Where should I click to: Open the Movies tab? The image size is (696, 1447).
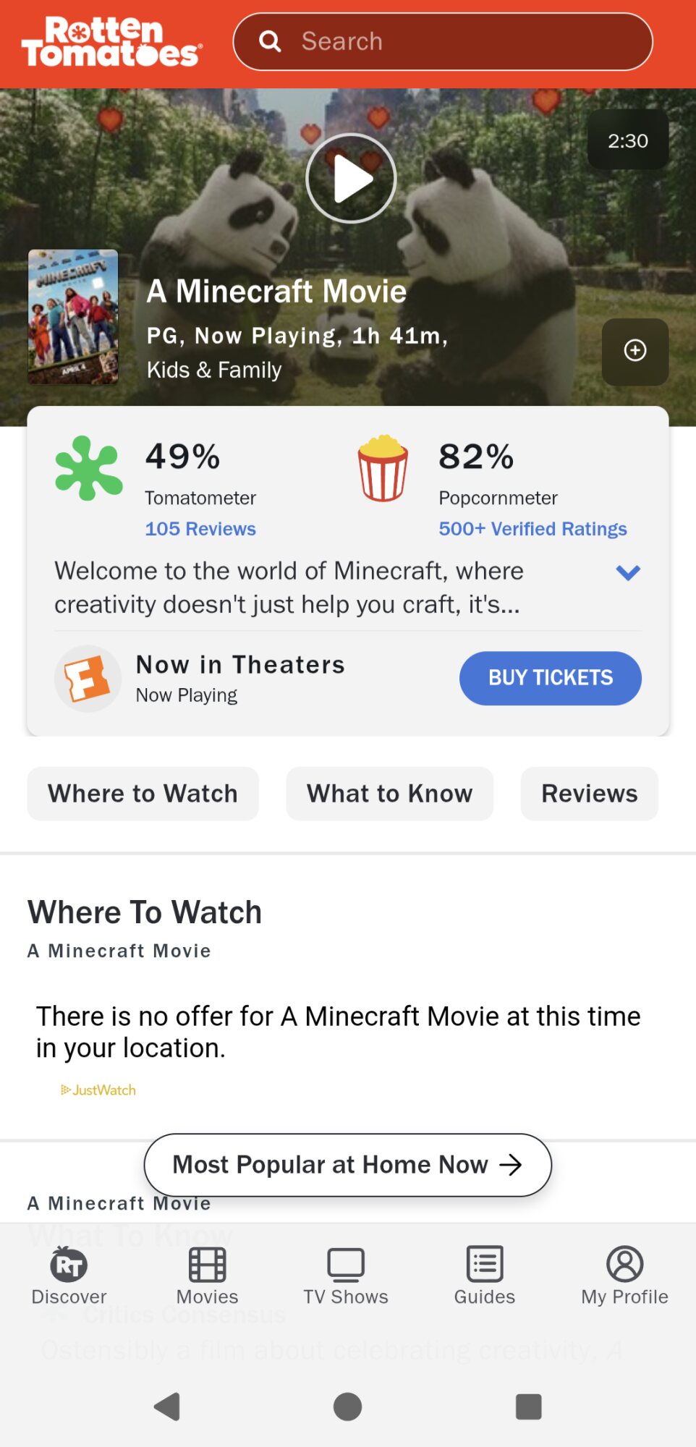[207, 1276]
